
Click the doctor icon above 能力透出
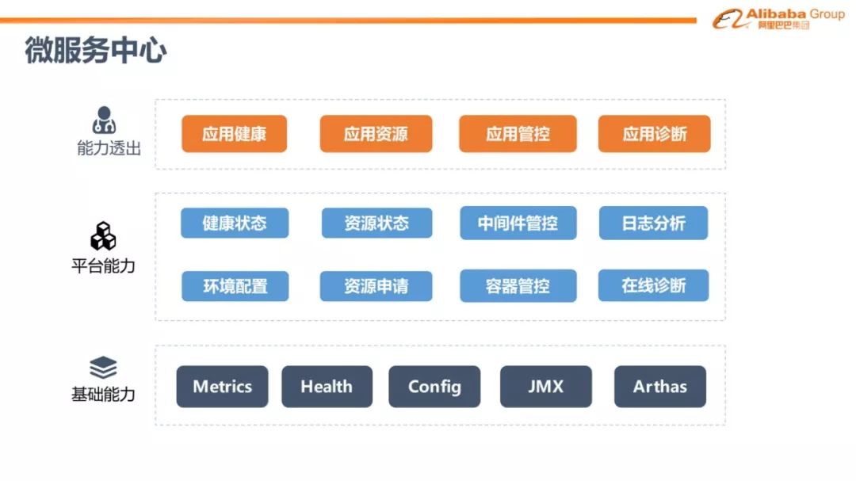point(104,120)
